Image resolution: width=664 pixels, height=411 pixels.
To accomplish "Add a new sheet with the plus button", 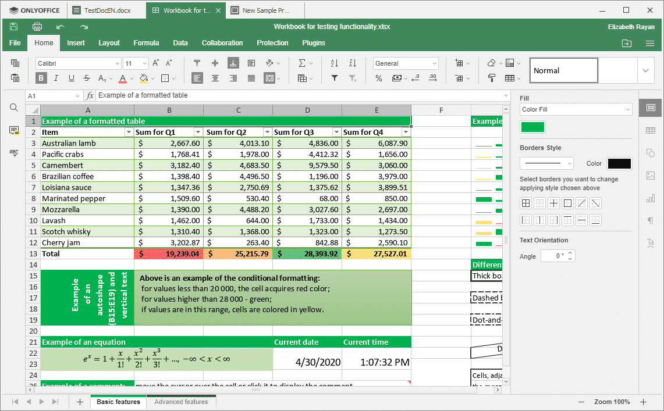I will [80, 402].
